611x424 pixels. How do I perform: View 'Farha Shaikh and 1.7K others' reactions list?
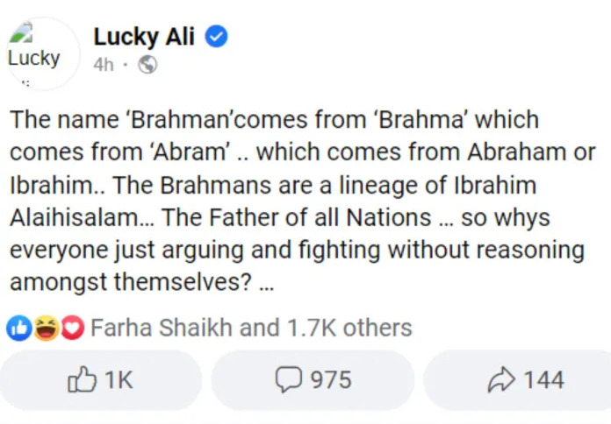(251, 329)
